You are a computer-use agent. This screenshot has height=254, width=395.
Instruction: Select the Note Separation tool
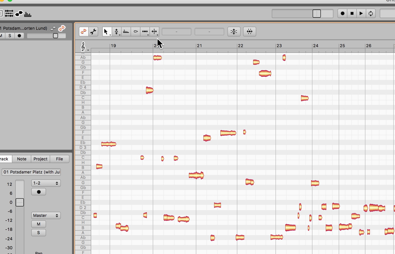pyautogui.click(x=154, y=31)
